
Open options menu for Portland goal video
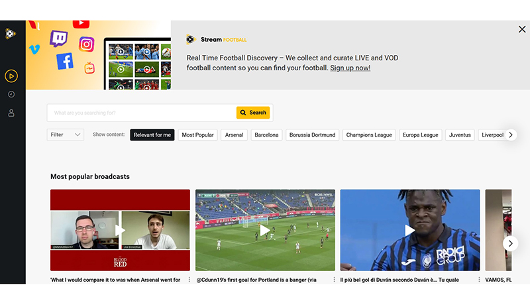[x=335, y=280]
